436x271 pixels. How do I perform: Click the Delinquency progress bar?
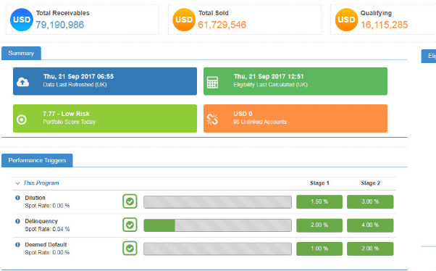[217, 225]
